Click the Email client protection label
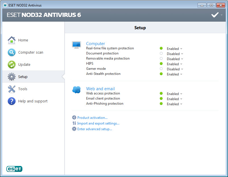Image resolution: width=228 pixels, height=177 pixels. tap(103, 98)
